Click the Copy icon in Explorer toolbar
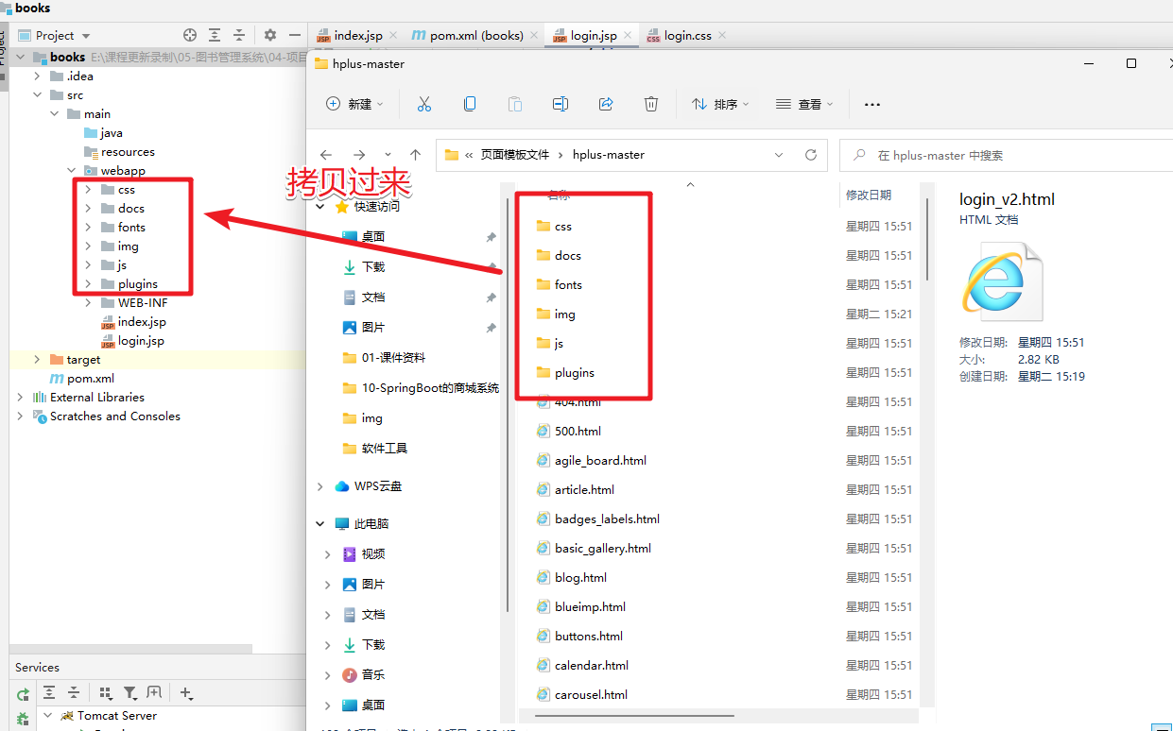The height and width of the screenshot is (731, 1173). [470, 104]
